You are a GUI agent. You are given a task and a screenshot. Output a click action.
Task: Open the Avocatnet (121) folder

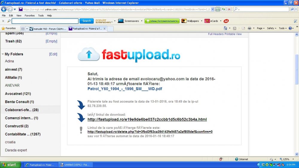tap(18, 94)
